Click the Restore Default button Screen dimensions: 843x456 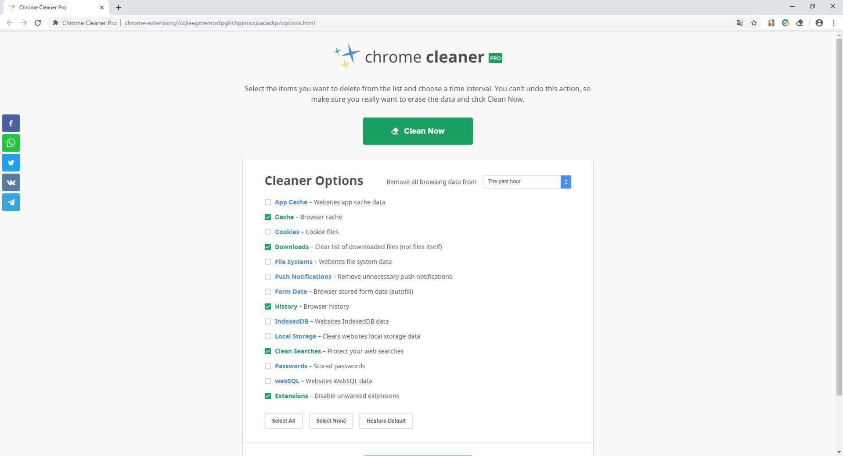386,420
